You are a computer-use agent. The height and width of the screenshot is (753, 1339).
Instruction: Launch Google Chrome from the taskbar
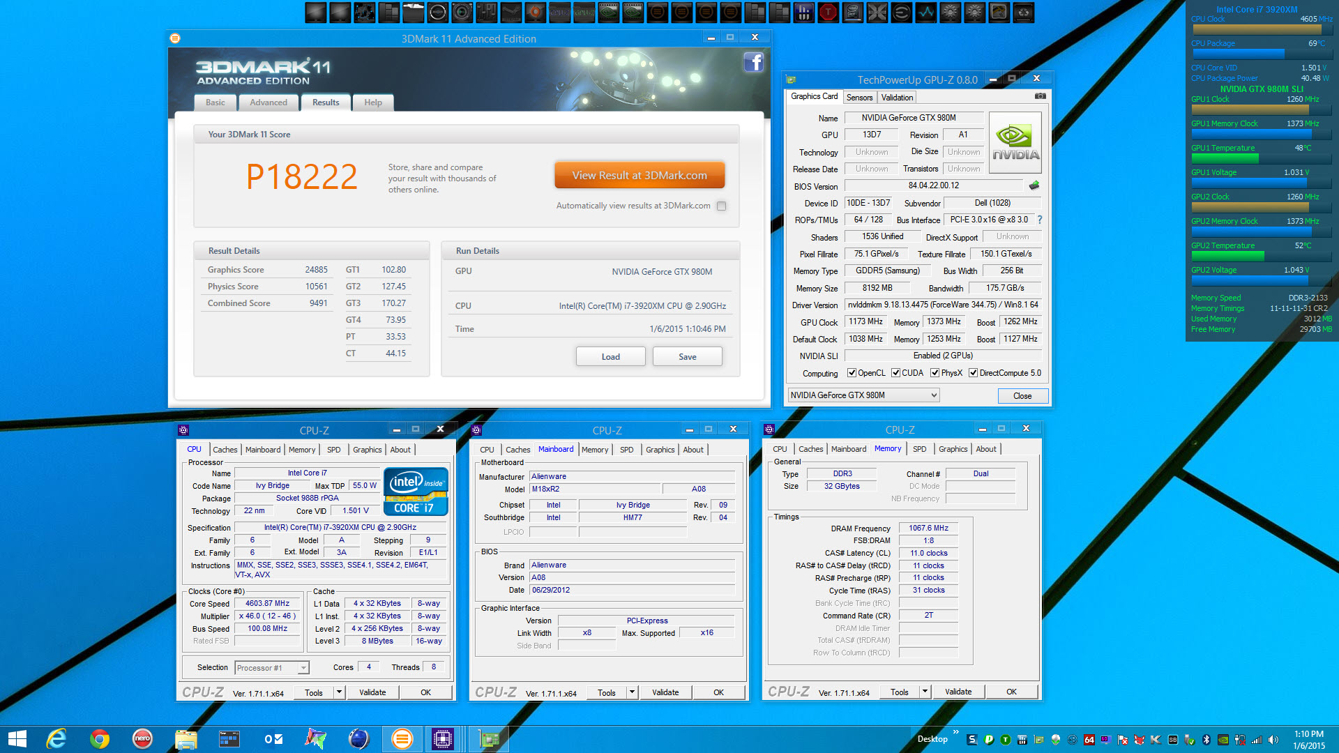pos(100,739)
